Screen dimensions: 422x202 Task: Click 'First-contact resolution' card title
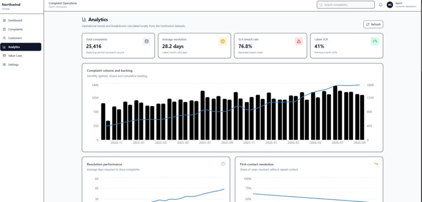[257, 164]
